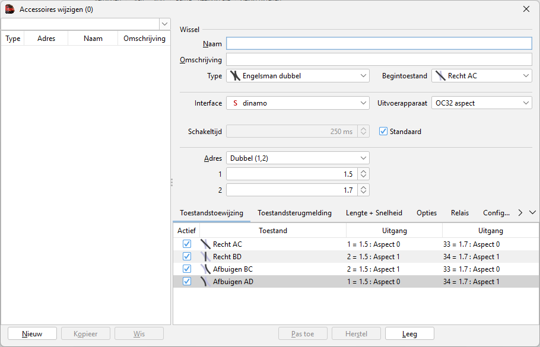Click the Afbuigen AD turnout state icon
The height and width of the screenshot is (347, 540).
coord(205,282)
